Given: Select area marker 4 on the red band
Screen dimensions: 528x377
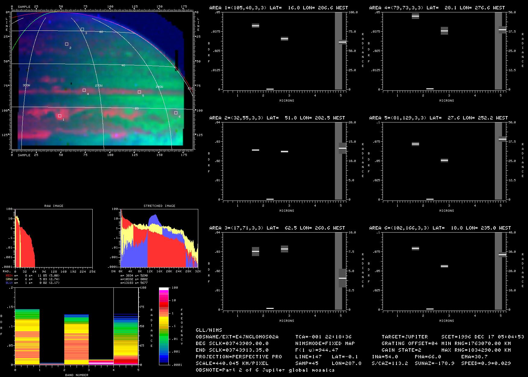Looking at the screenshot, I should pos(84,90).
